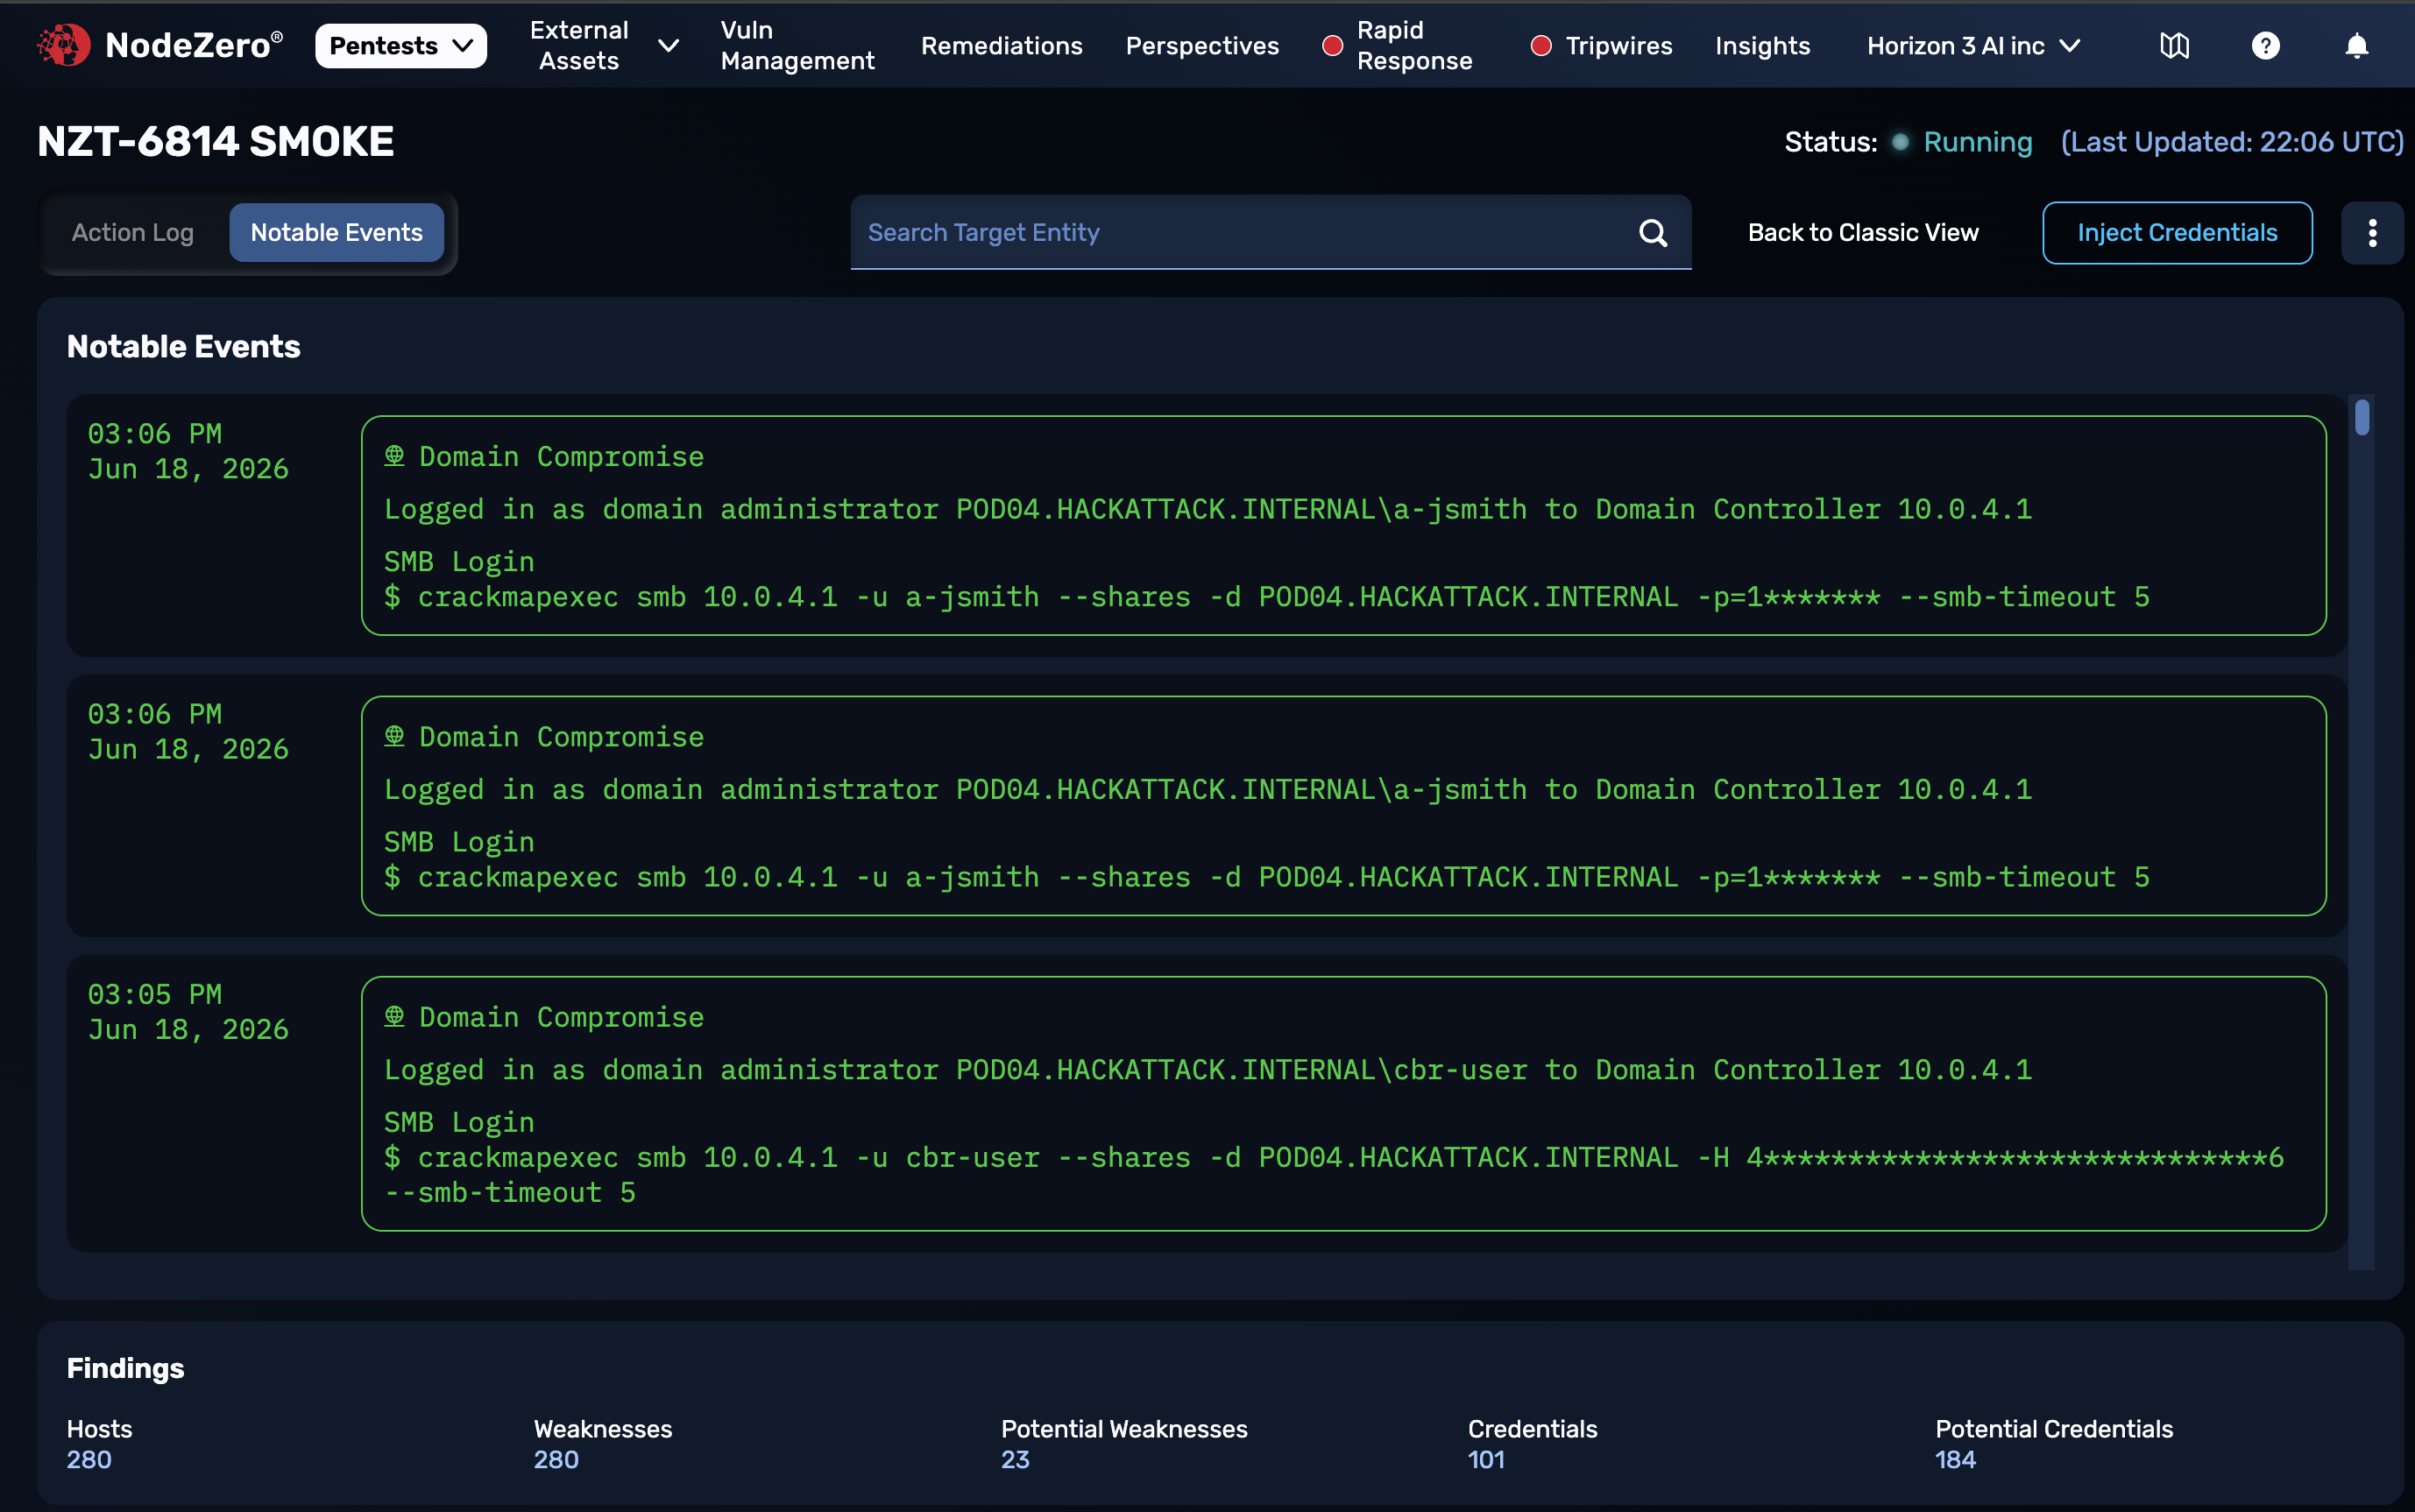Click the Findings heading

point(125,1368)
